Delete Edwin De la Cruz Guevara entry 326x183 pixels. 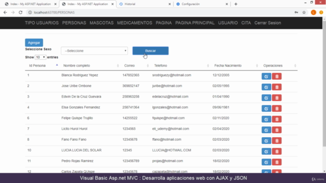[x=277, y=98]
